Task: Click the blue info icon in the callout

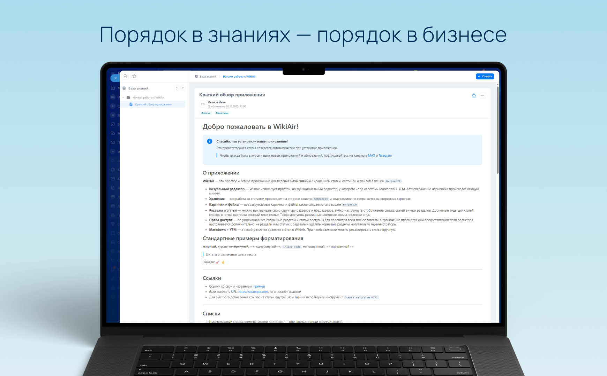Action: (210, 141)
